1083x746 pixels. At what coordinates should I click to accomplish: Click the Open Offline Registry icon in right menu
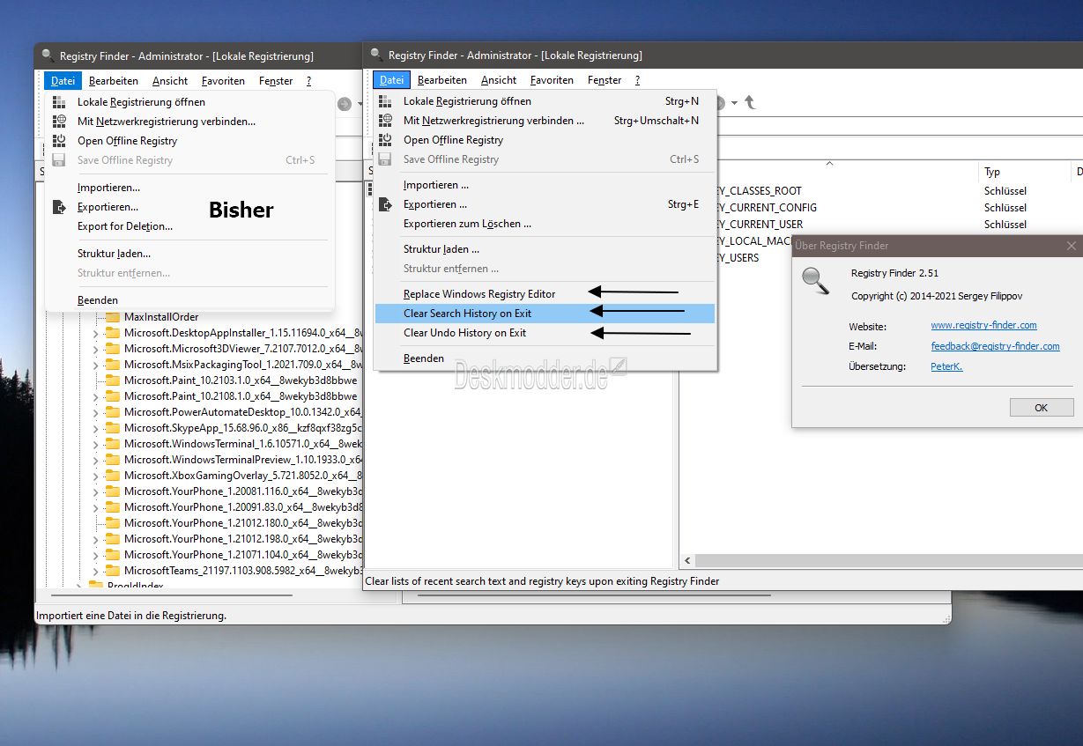[385, 140]
